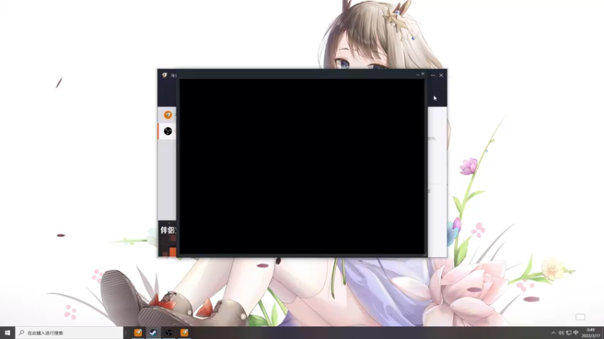Close the black overlay window
604x339 pixels.
(423, 73)
